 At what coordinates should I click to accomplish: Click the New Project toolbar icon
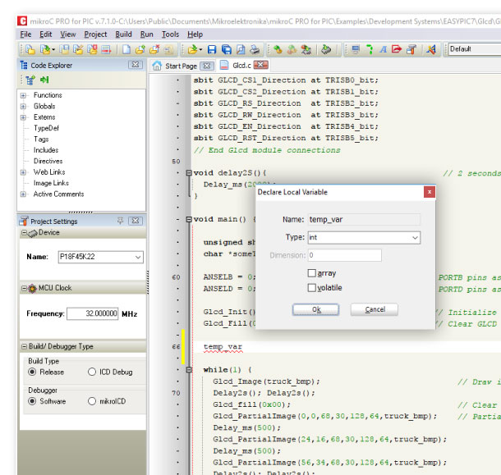pos(30,49)
